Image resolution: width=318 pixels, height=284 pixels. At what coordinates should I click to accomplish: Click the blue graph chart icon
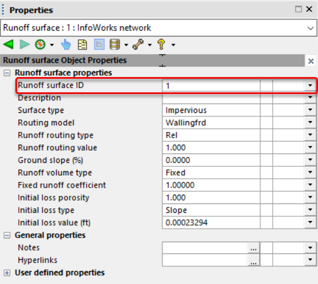pos(100,44)
